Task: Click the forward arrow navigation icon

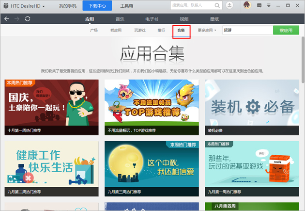Action: (17, 19)
